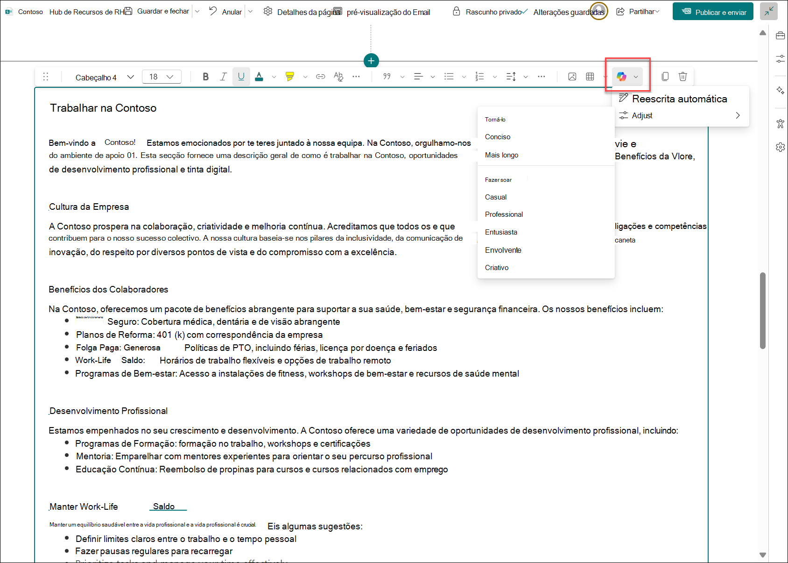Expand the alignment options arrow
The image size is (788, 563).
coord(433,77)
